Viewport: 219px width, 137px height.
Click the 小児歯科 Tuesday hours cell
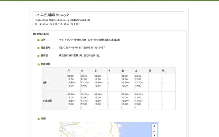(87, 101)
